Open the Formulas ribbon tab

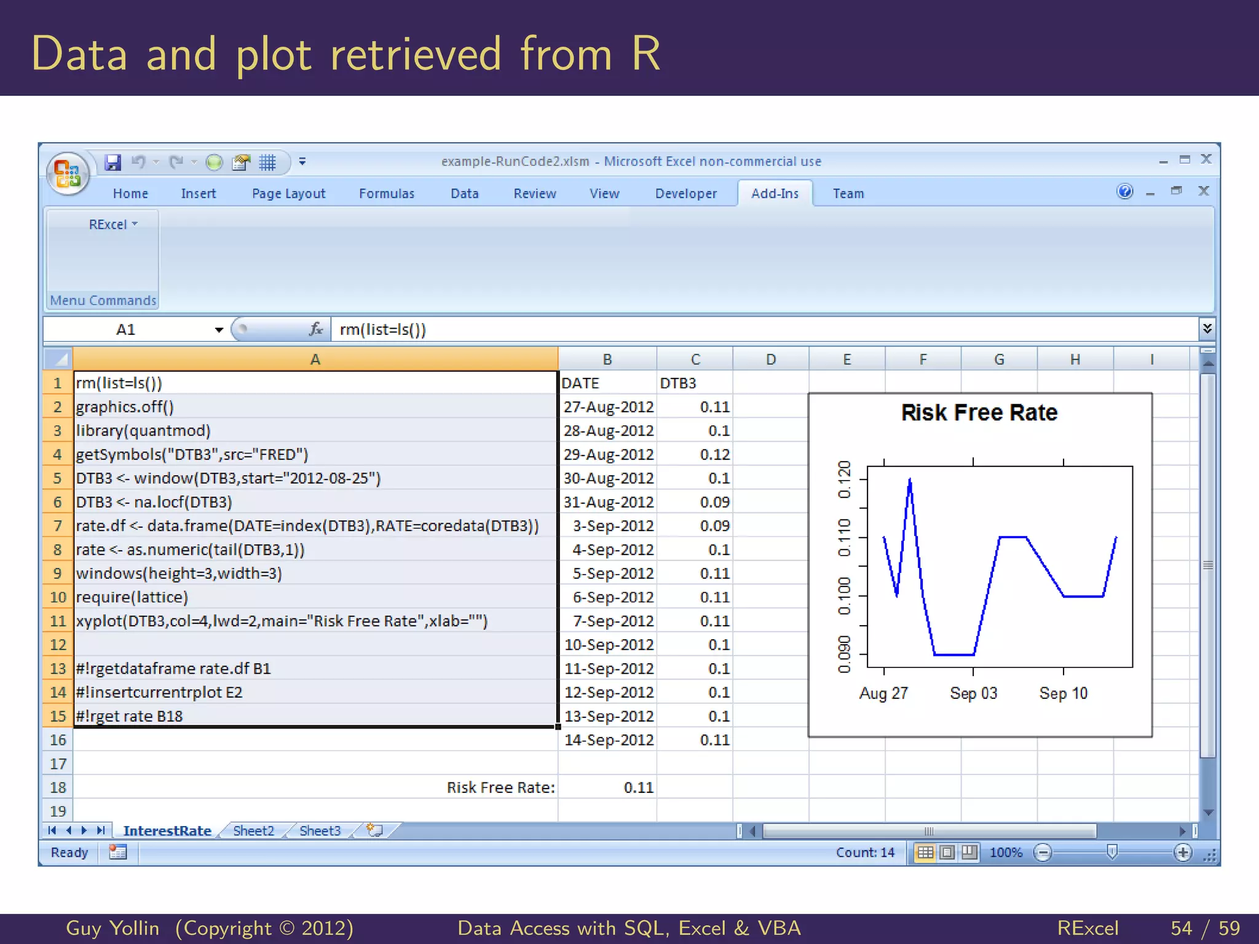[x=387, y=194]
